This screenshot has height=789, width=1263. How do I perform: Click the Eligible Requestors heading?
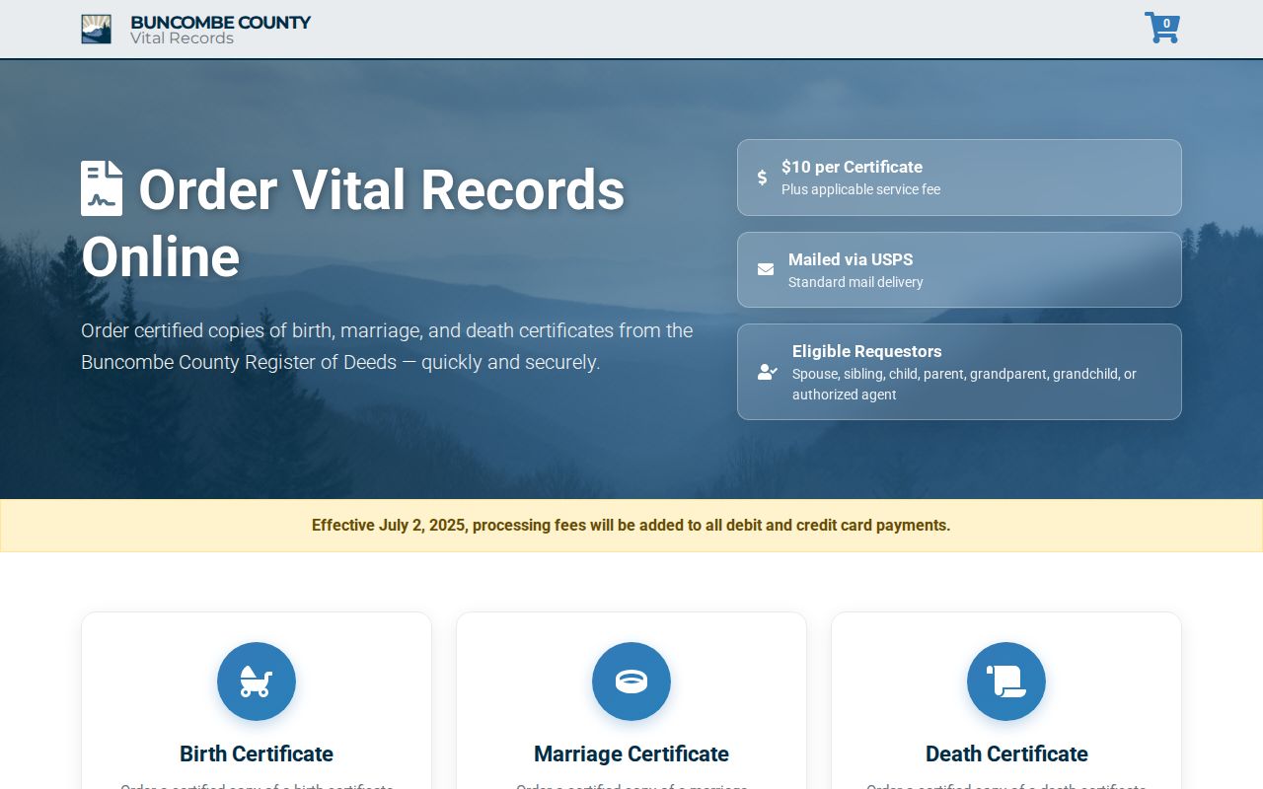(867, 351)
